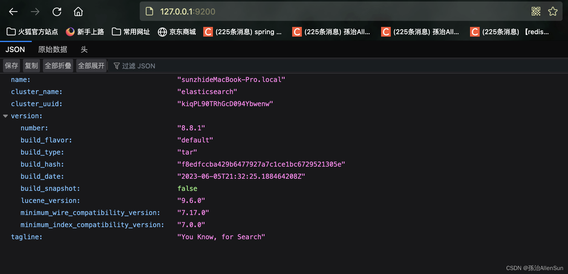Select the minimum_index_compatibility_version key
568x274 pixels.
point(92,225)
